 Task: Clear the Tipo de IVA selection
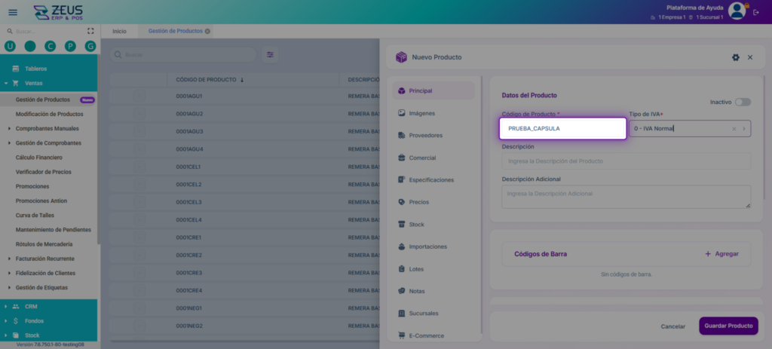click(734, 129)
